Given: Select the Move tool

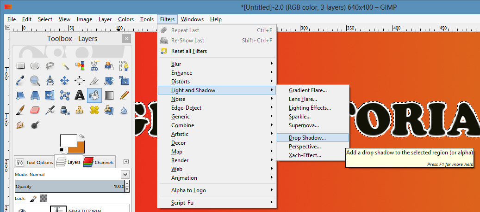Looking at the screenshot, I should (x=65, y=80).
